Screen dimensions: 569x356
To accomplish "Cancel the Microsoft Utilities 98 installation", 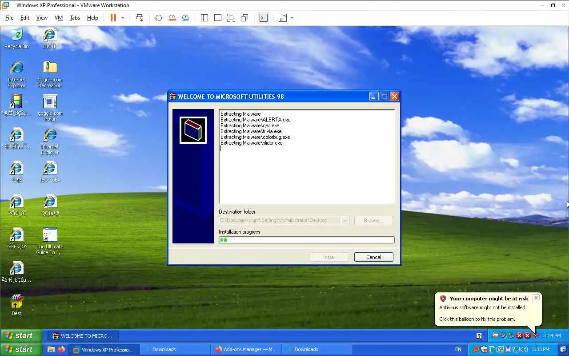I will 373,257.
